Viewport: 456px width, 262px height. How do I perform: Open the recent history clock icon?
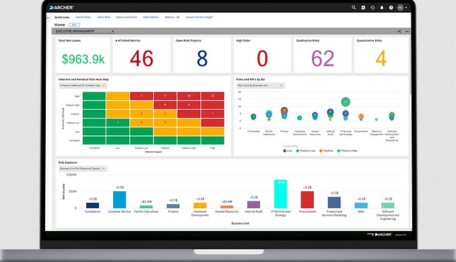click(372, 7)
